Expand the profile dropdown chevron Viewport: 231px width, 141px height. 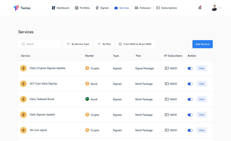click(x=220, y=8)
